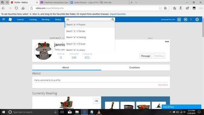Click the taskbar clock and date
This screenshot has width=204, height=115.
191,112
